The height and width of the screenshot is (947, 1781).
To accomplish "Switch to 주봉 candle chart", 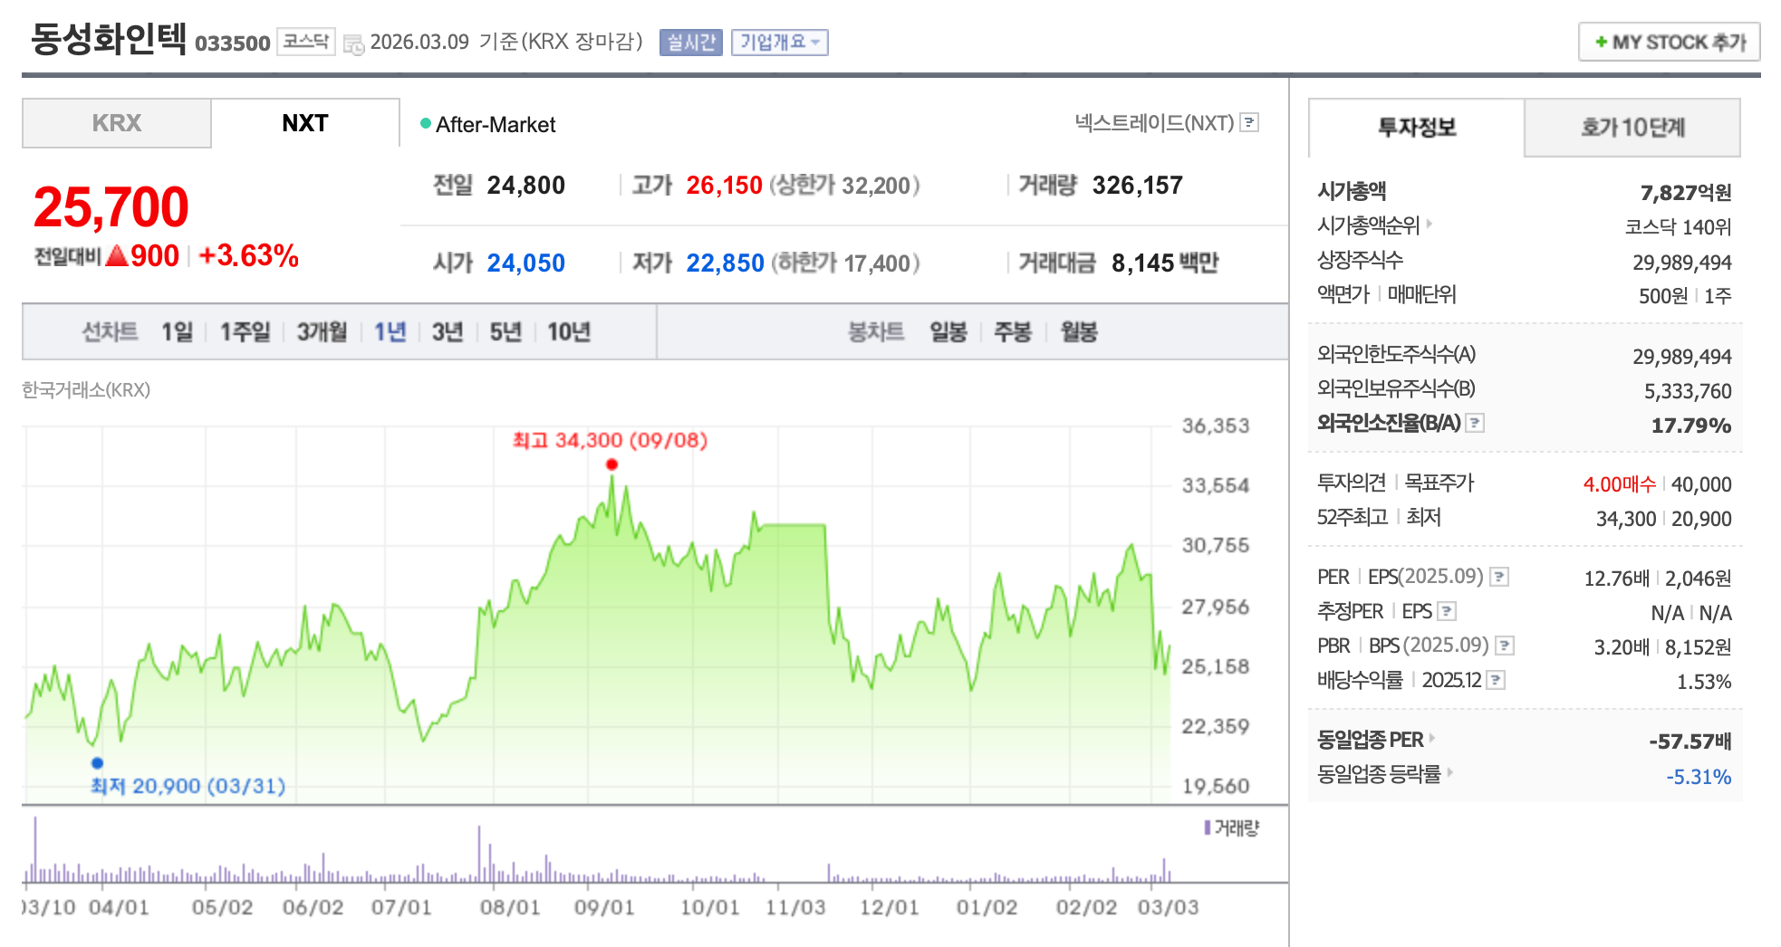I will coord(1013,332).
